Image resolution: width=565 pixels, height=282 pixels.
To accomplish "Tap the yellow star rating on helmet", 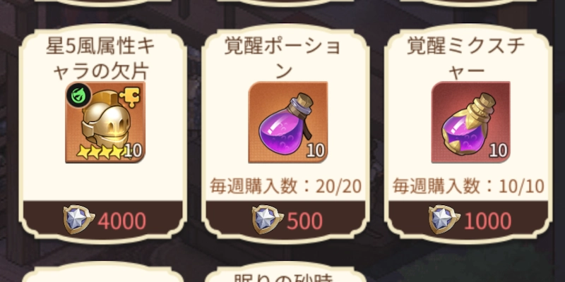I will click(100, 152).
